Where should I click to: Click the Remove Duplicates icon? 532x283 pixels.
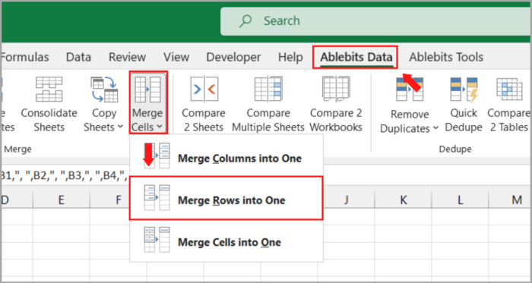tap(410, 89)
